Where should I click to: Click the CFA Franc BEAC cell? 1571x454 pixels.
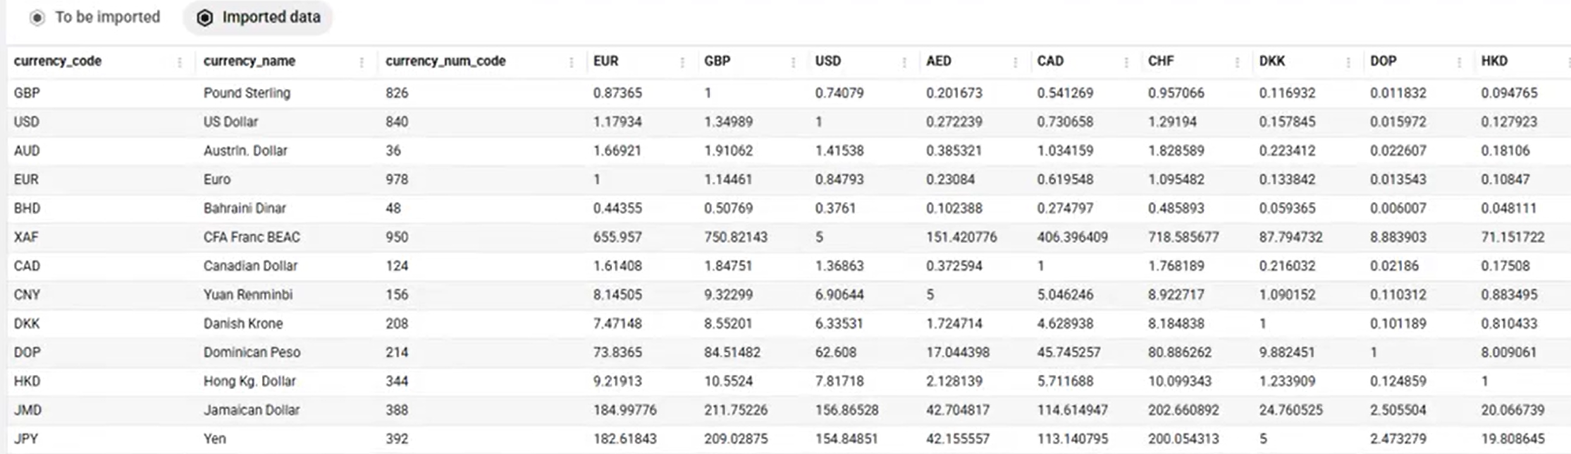pos(252,237)
